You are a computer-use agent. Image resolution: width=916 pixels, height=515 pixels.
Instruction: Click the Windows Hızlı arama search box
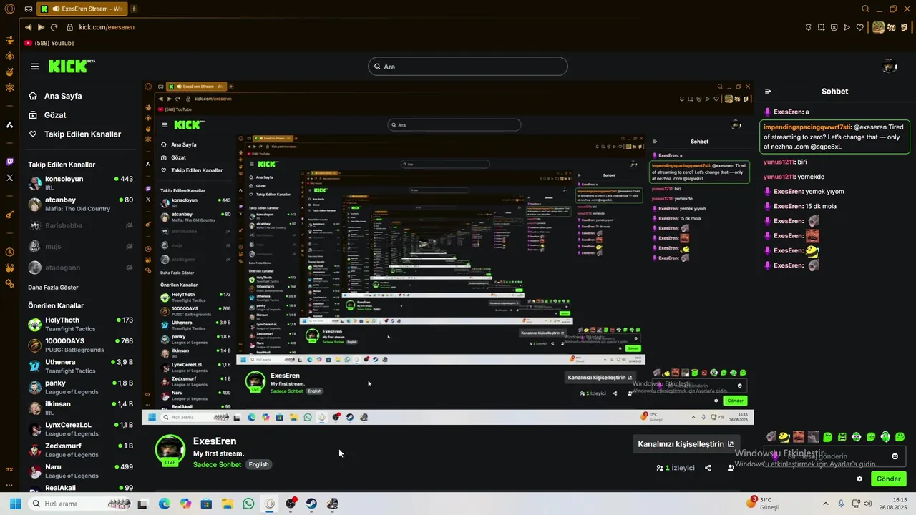pyautogui.click(x=79, y=504)
